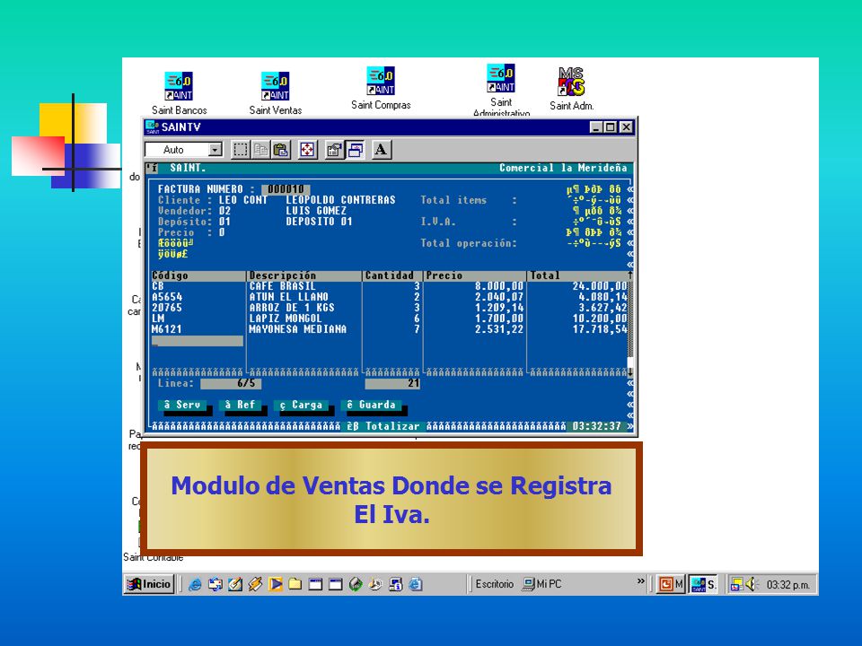Click the Cantidad column header
This screenshot has height=646, width=862.
(389, 275)
